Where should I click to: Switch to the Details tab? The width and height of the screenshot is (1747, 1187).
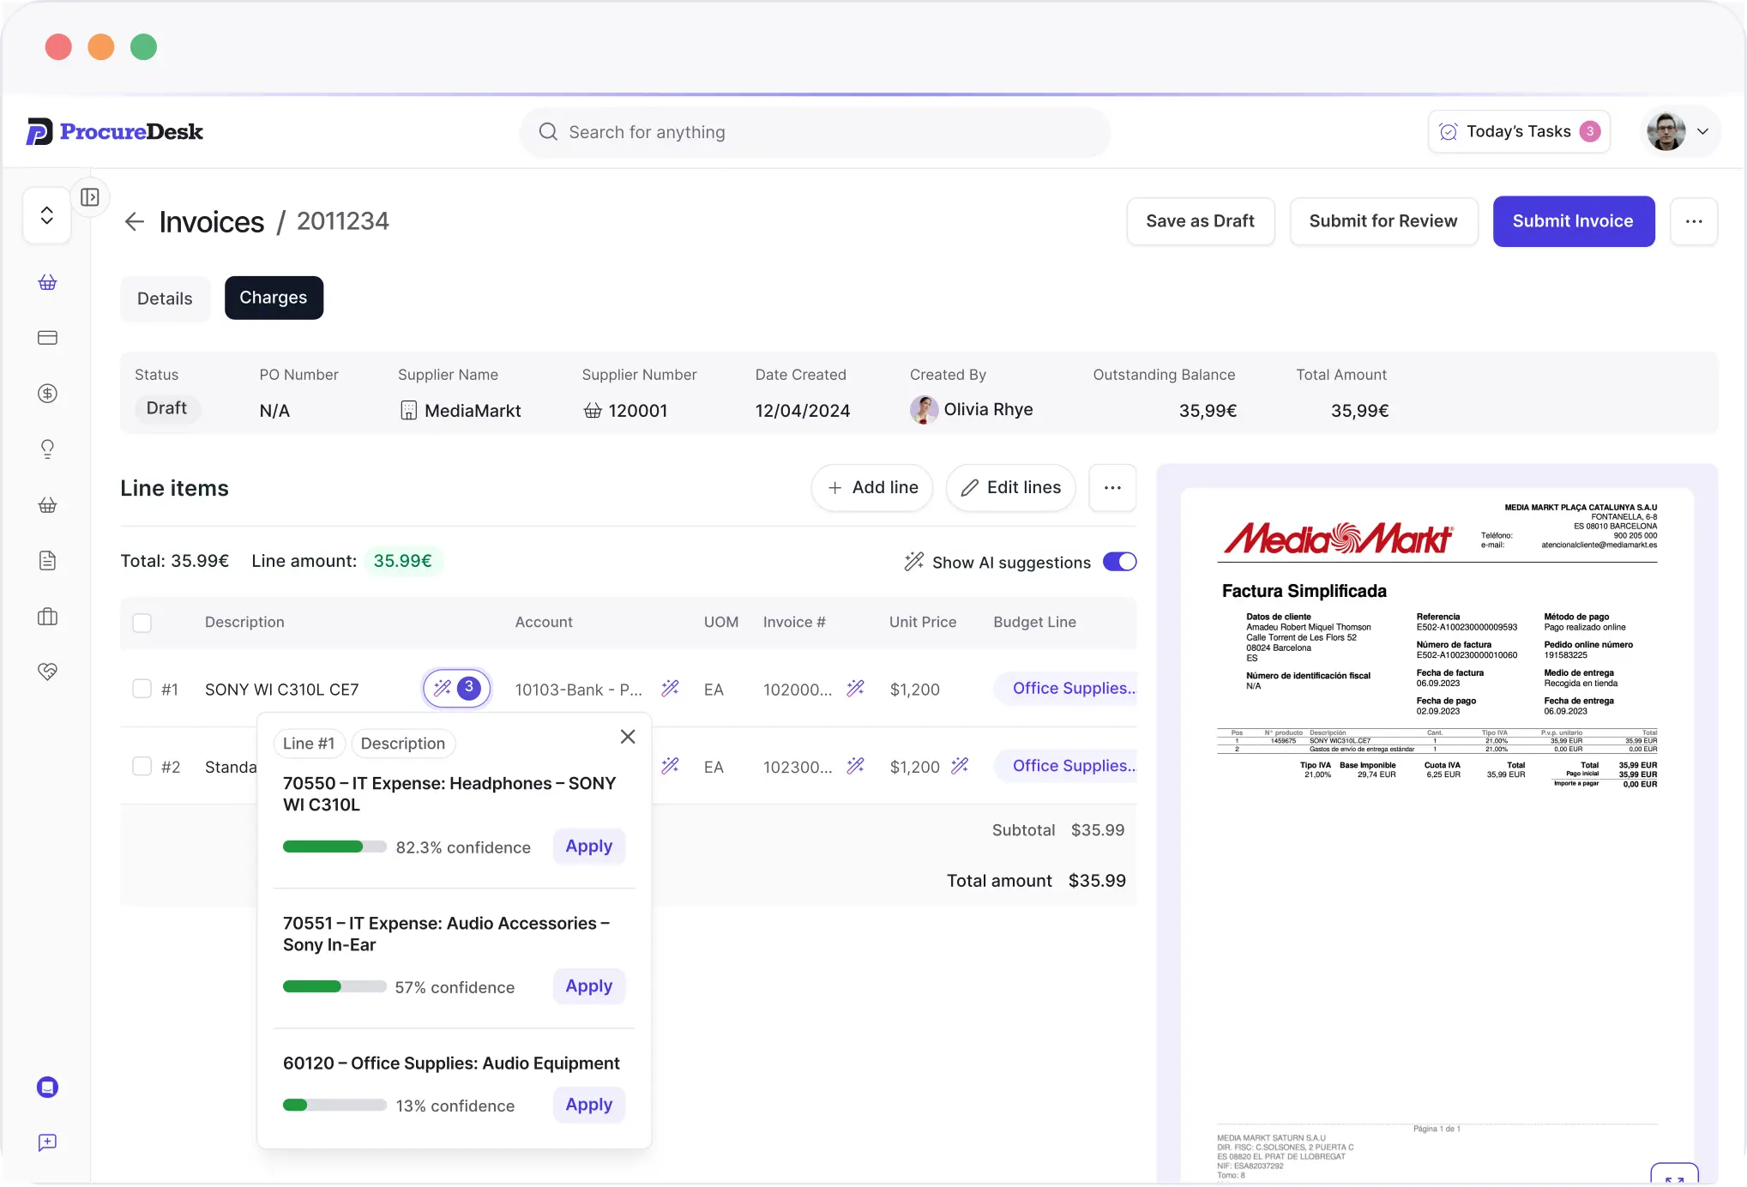tap(165, 298)
